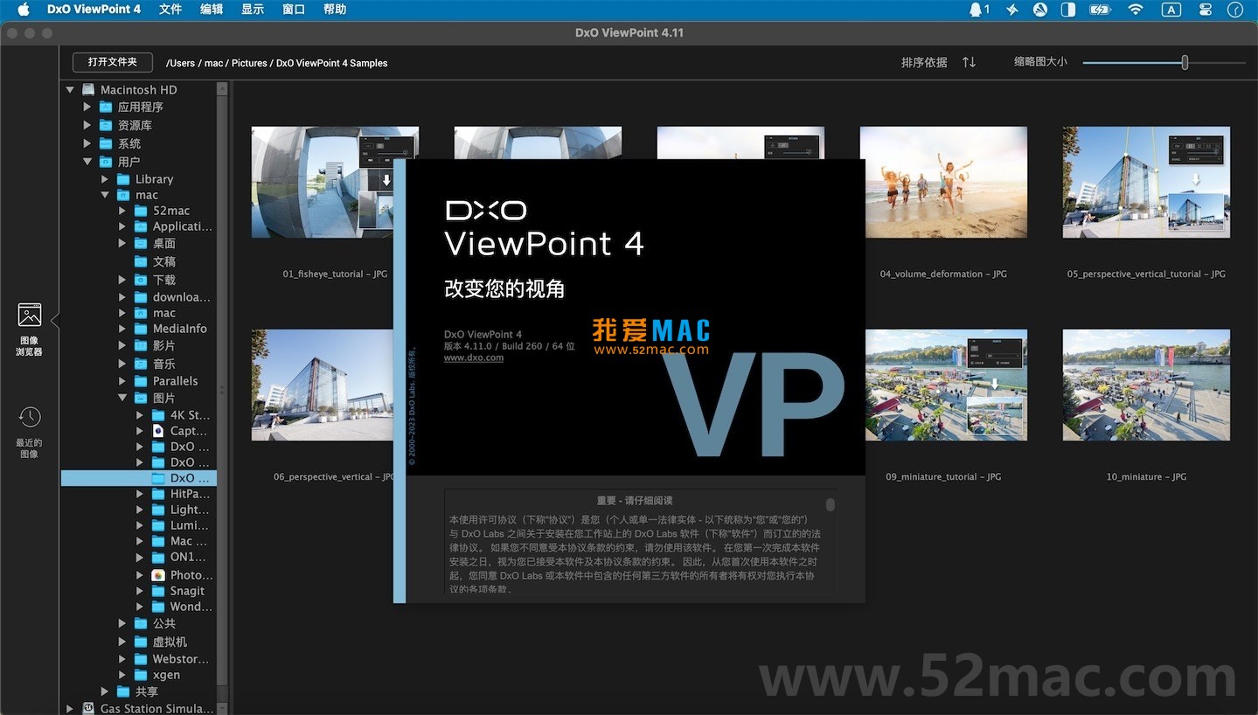Open the 文件 menu
Image resolution: width=1258 pixels, height=715 pixels.
click(170, 10)
